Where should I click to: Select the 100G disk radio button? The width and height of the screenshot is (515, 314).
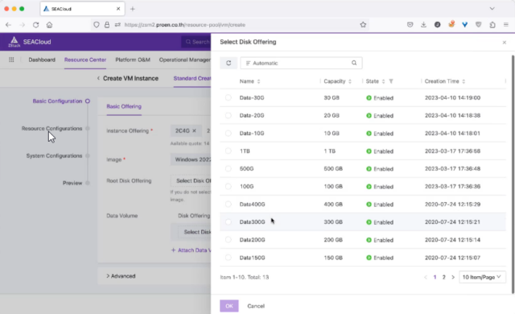[229, 186]
